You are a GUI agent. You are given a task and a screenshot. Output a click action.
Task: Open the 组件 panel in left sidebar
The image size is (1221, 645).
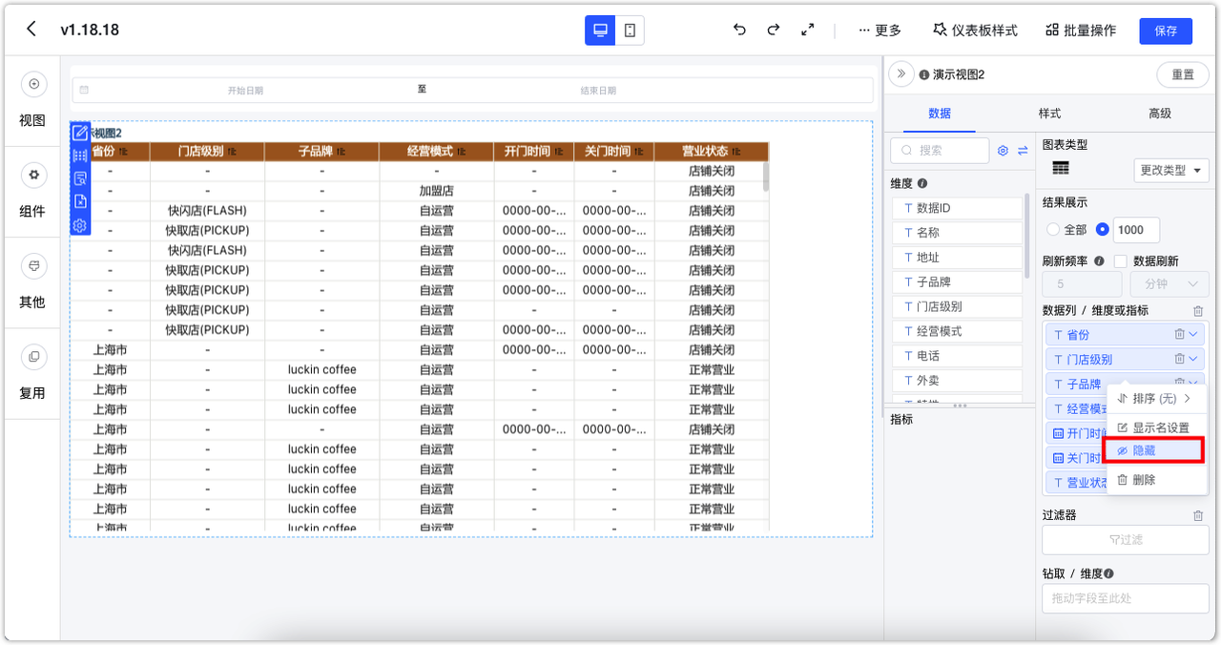(32, 191)
